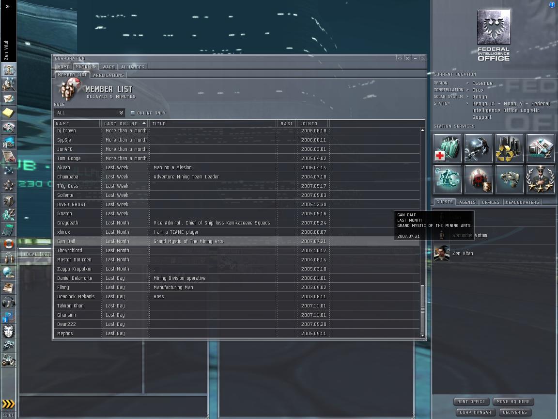Click the member list scrollbar handle
558x419 pixels.
tap(422, 308)
